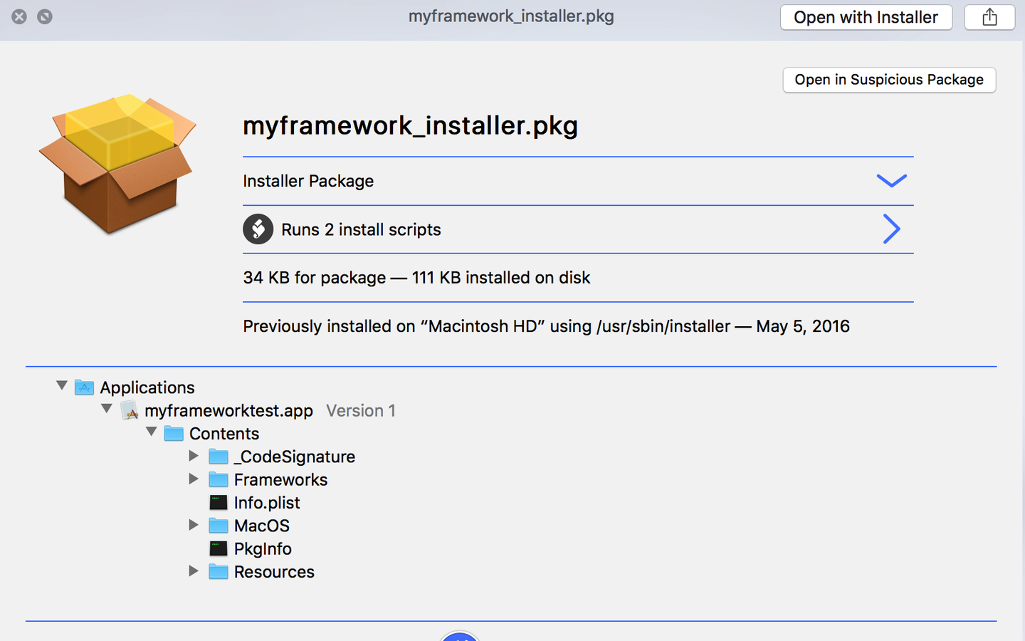1025x641 pixels.
Task: Collapse the myframeworktest.app disclosure triangle
Action: (x=107, y=409)
